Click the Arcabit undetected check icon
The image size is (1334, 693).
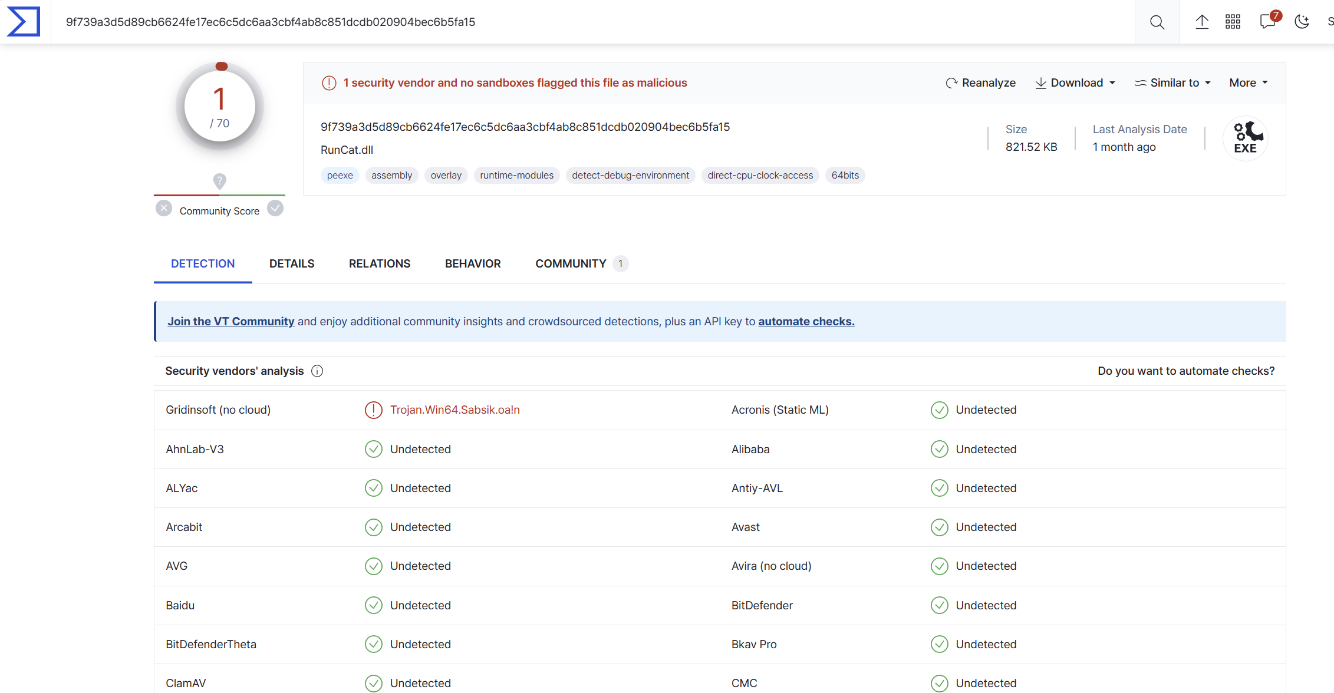[374, 527]
